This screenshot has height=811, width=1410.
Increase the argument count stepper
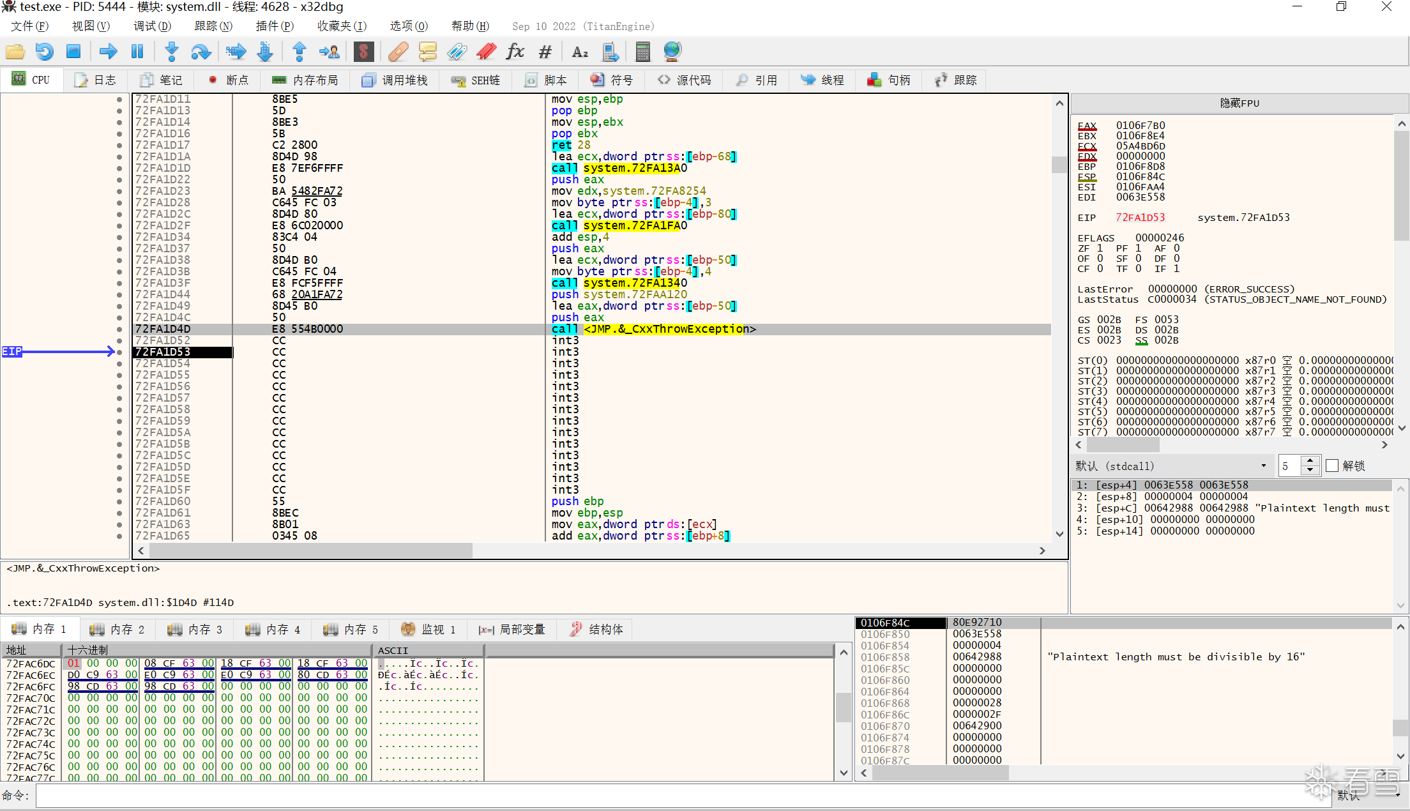click(x=1310, y=461)
